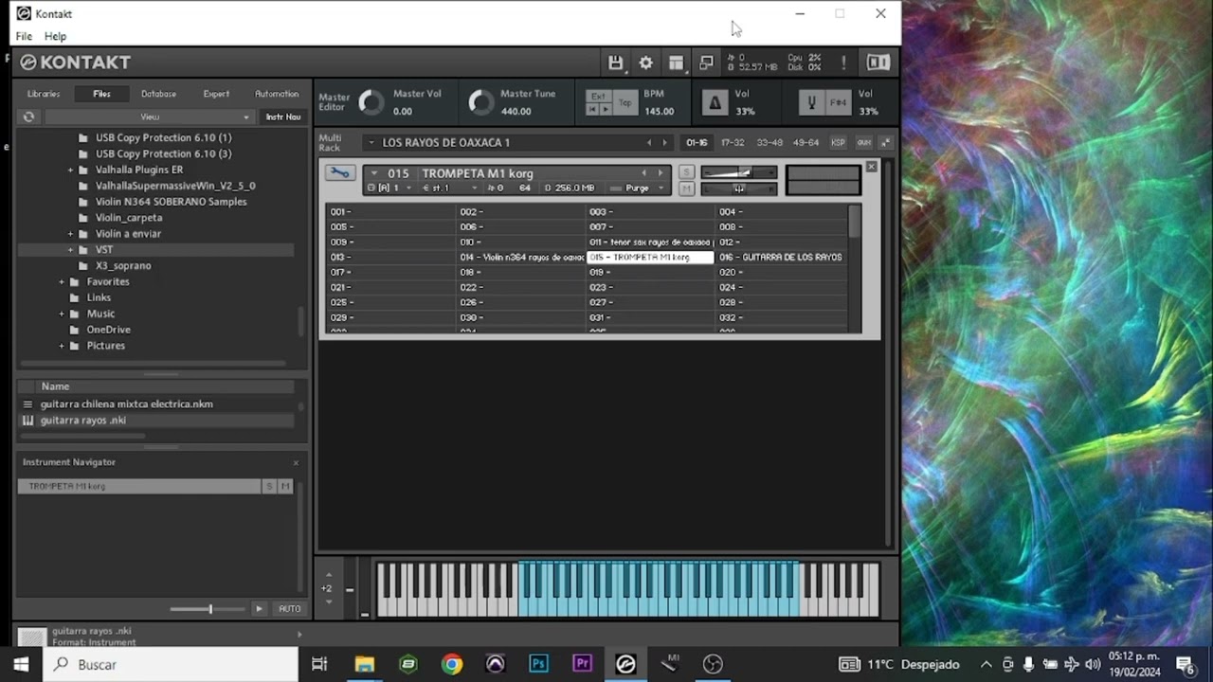Open the Help menu
The width and height of the screenshot is (1213, 682).
(x=55, y=36)
